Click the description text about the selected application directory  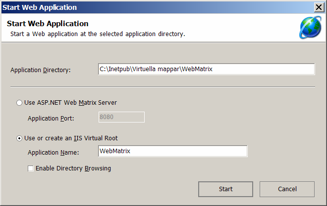98,34
